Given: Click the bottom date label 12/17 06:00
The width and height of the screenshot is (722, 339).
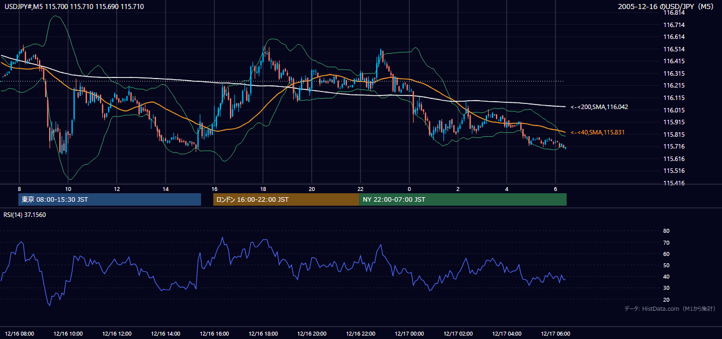Looking at the screenshot, I should pyautogui.click(x=556, y=334).
